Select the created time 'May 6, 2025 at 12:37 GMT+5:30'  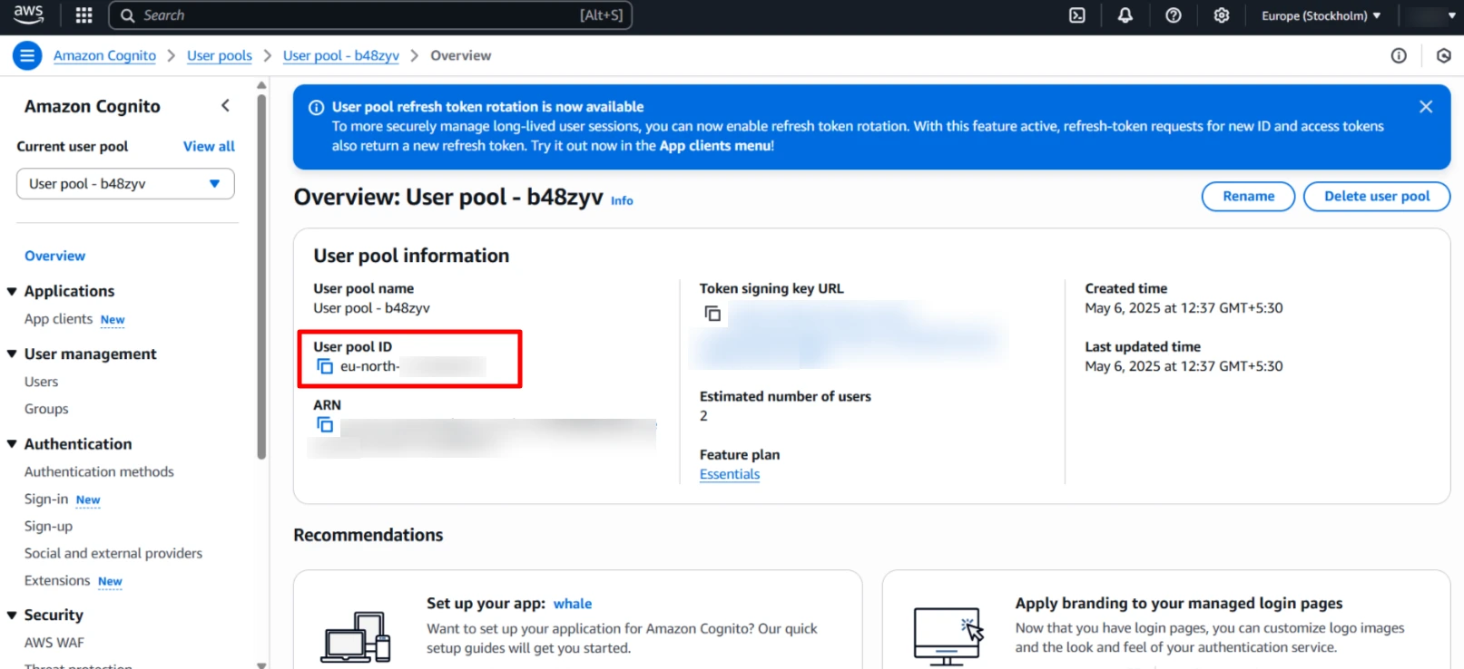(x=1184, y=308)
